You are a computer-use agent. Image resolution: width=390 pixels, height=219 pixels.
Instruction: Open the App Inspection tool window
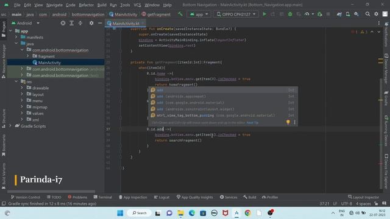[x=133, y=197]
